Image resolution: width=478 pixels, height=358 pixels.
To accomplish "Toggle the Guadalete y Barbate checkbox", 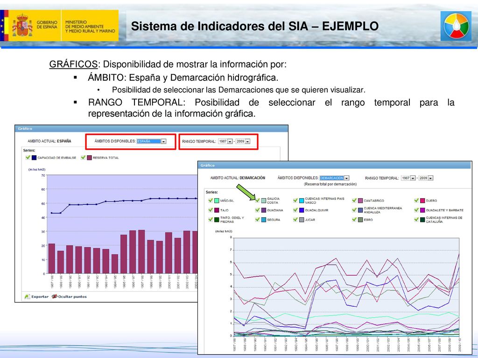I will pos(416,210).
